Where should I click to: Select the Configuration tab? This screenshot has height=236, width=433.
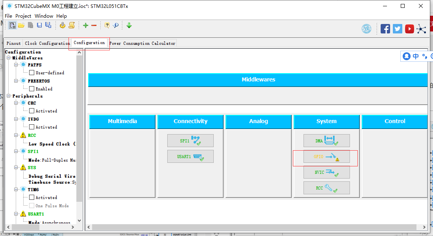(x=89, y=43)
